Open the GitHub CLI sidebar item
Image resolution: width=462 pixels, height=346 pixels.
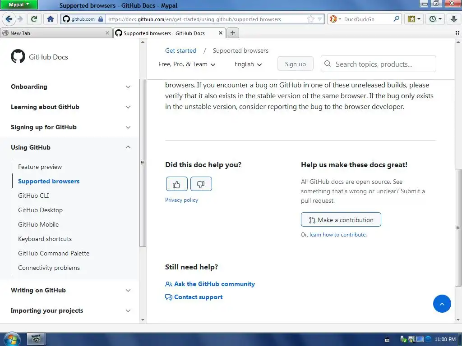[x=33, y=196]
